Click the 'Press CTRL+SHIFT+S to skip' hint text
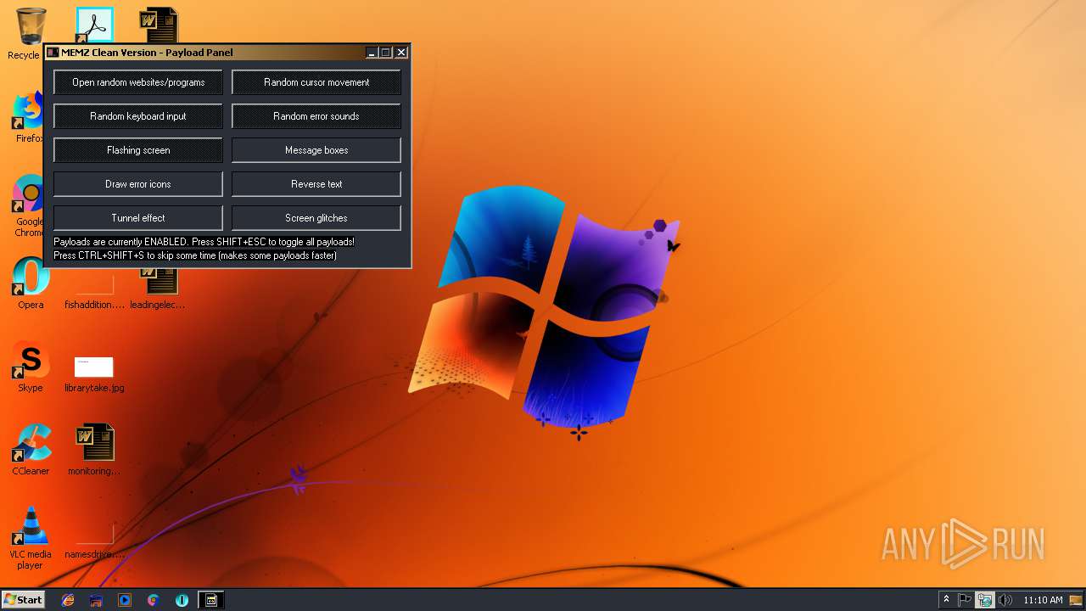This screenshot has width=1086, height=611. click(195, 255)
